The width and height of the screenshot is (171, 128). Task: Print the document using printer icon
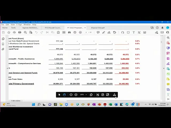(x=20, y=32)
